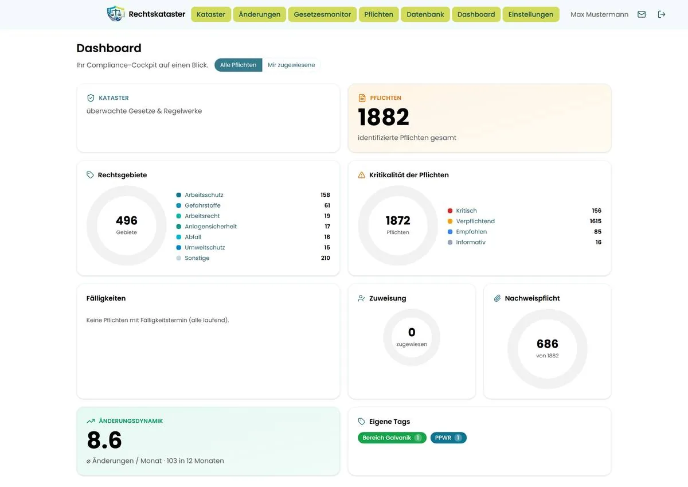Click the red Kritisch color dot
This screenshot has width=688, height=487.
pos(450,211)
